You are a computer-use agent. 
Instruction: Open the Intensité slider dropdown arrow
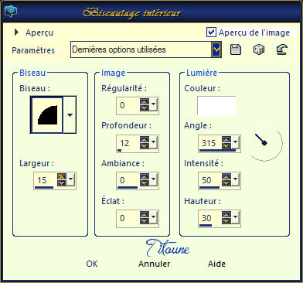pos(236,179)
